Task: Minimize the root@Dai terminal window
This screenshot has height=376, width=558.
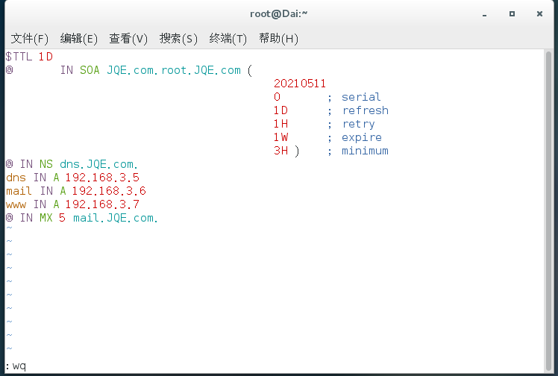Action: click(x=484, y=14)
